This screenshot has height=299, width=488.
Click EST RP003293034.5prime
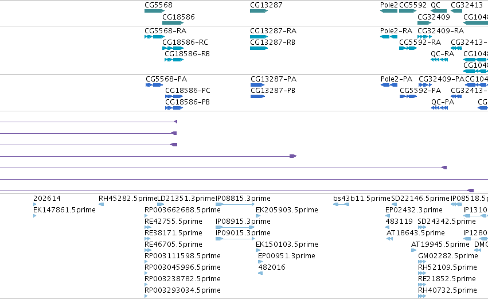coord(182,290)
